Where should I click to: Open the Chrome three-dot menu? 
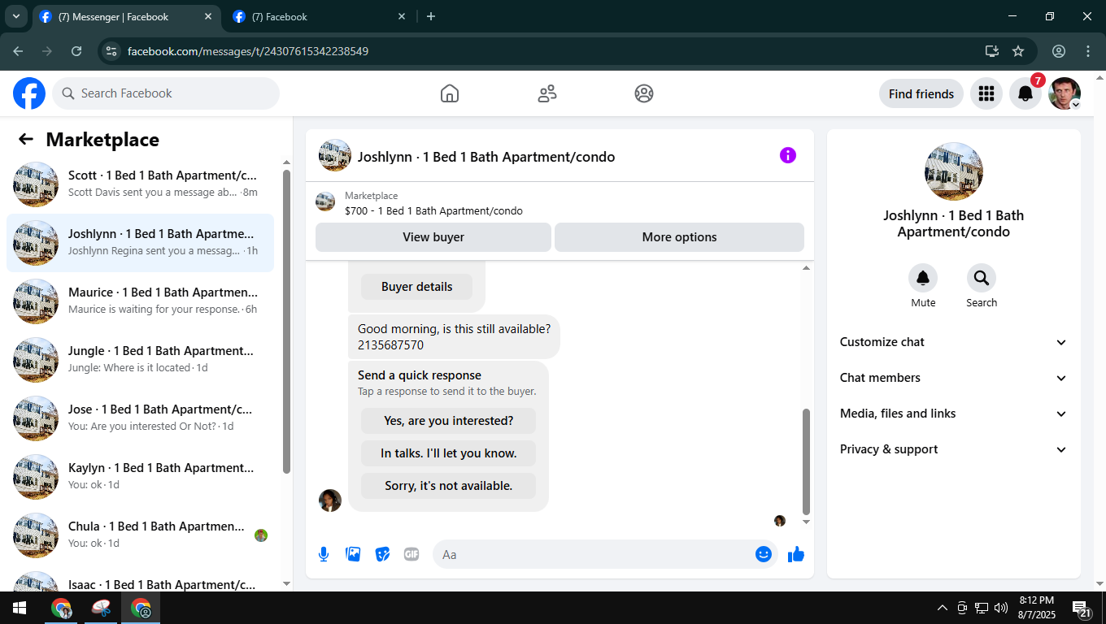tap(1088, 51)
